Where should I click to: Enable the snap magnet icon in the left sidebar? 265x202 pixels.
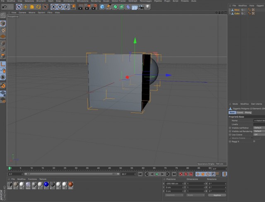coord(3,86)
